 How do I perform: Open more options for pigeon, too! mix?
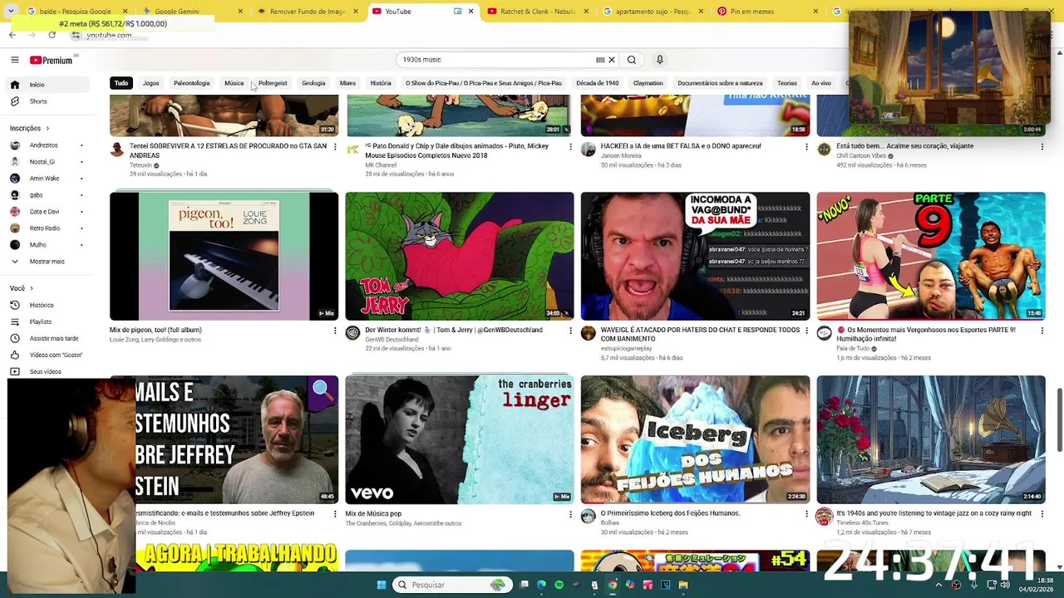(335, 331)
